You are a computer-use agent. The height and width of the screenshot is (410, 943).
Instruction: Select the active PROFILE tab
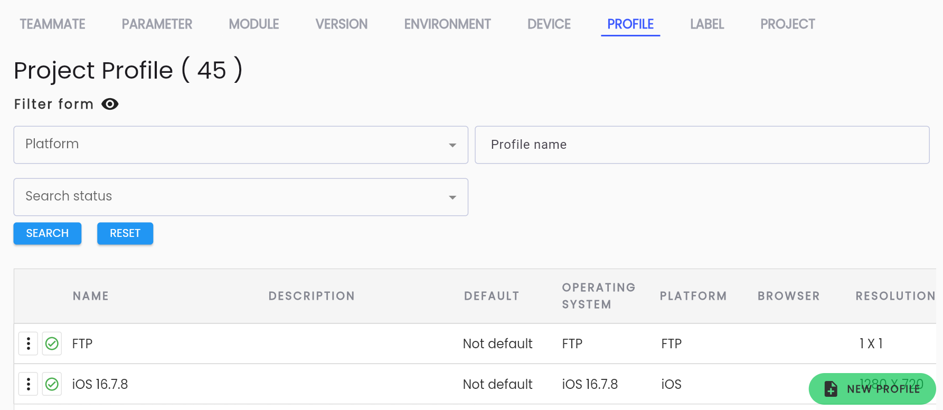click(630, 24)
